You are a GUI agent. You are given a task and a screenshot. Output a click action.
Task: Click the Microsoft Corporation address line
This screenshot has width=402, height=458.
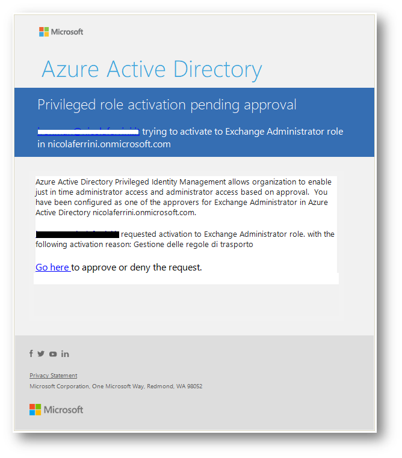(x=116, y=386)
